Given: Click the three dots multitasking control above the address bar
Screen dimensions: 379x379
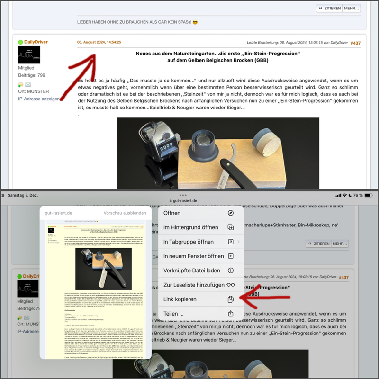Looking at the screenshot, I should (x=183, y=195).
